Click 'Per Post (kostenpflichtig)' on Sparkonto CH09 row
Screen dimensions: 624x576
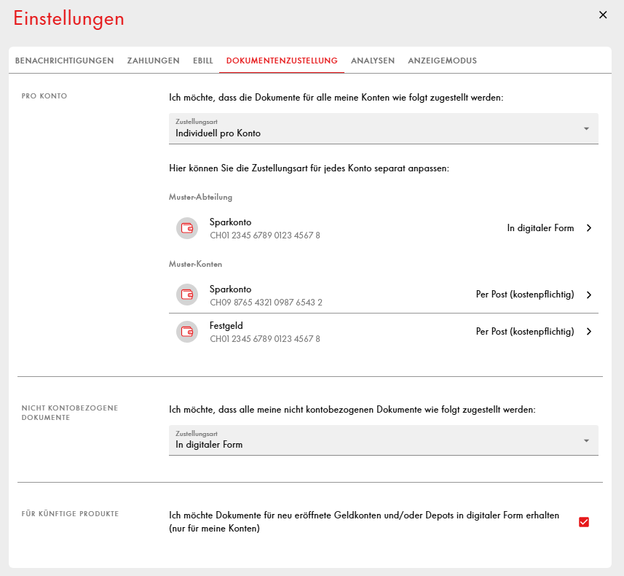[524, 295]
